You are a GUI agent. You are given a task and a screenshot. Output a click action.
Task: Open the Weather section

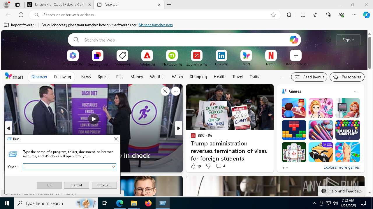[x=157, y=77]
